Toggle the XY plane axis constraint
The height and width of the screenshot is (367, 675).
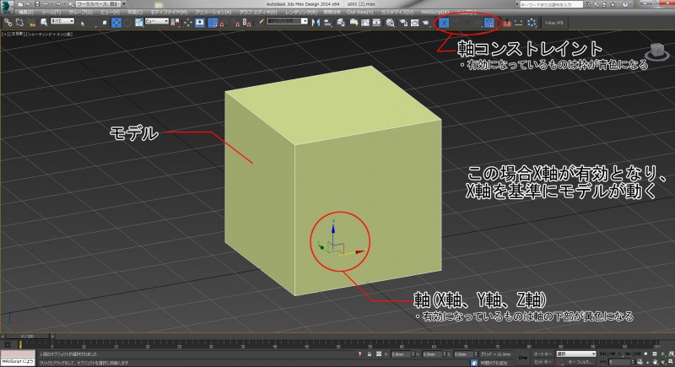click(x=489, y=21)
